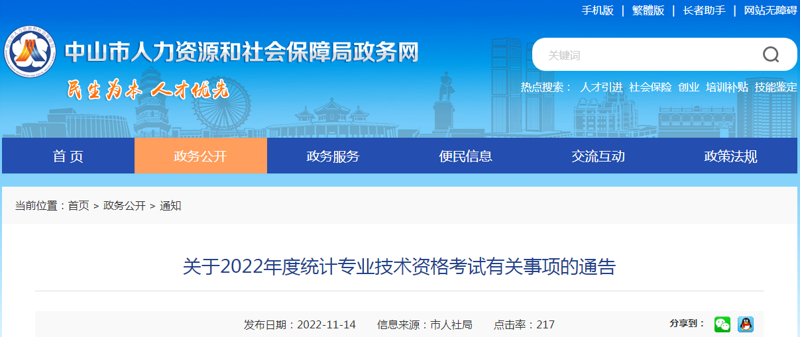Click the search magnifier icon

[770, 54]
